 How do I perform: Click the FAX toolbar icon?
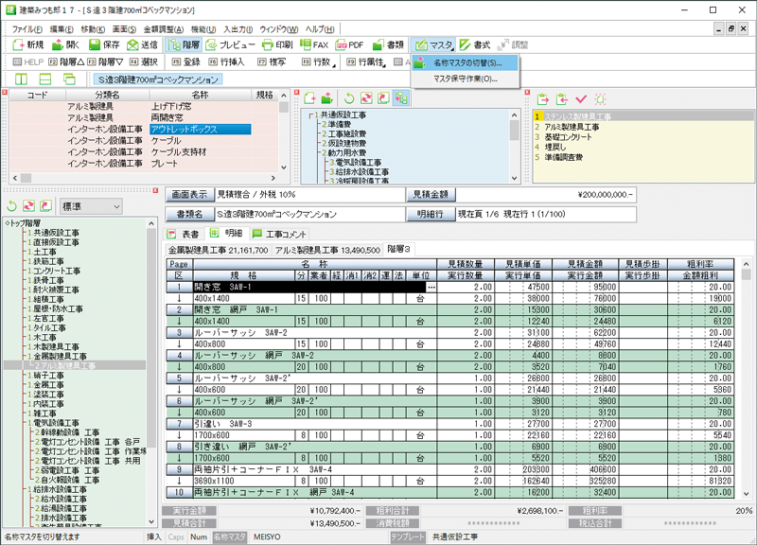tap(305, 44)
